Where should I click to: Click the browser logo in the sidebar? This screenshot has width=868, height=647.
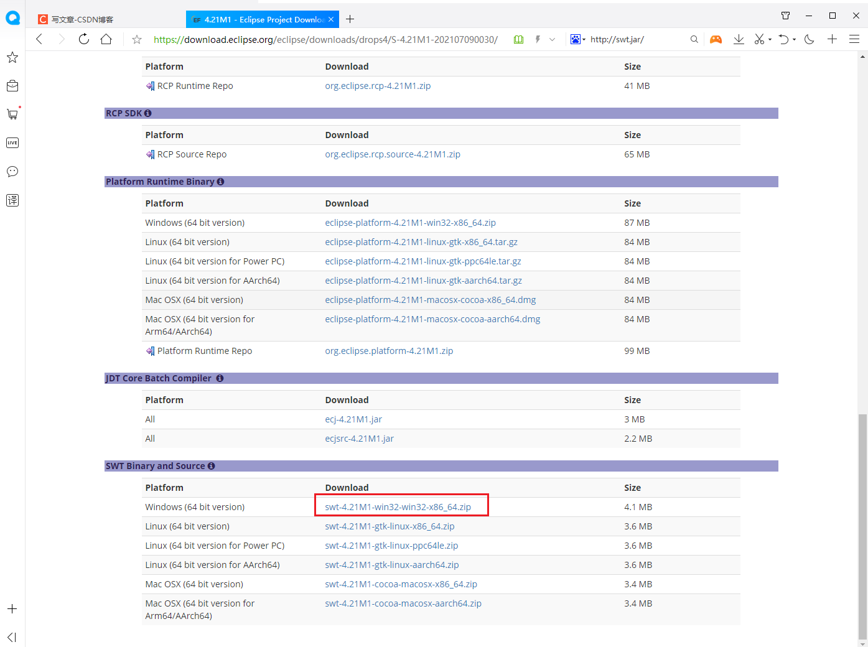(12, 18)
